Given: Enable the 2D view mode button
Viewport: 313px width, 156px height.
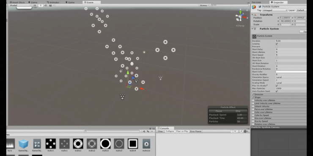Looking at the screenshot, I should 35,5.
